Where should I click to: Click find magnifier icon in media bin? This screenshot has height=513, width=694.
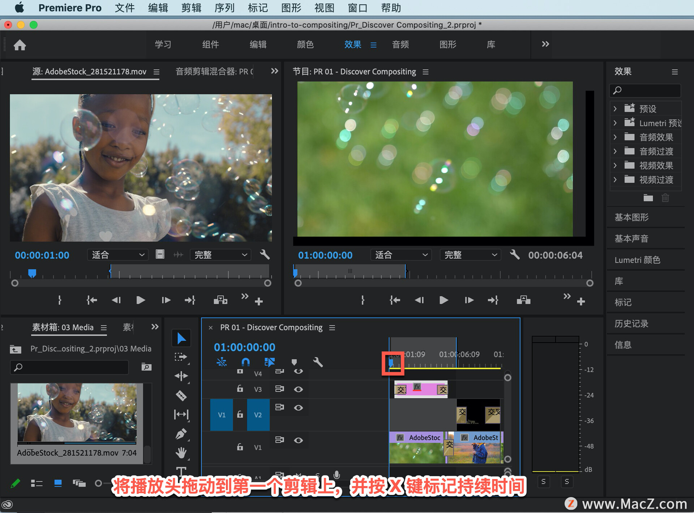pyautogui.click(x=146, y=367)
